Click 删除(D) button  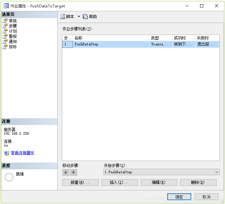198,182
